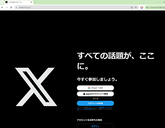Open a new tab with plus button
The image size is (165, 128).
35,2
